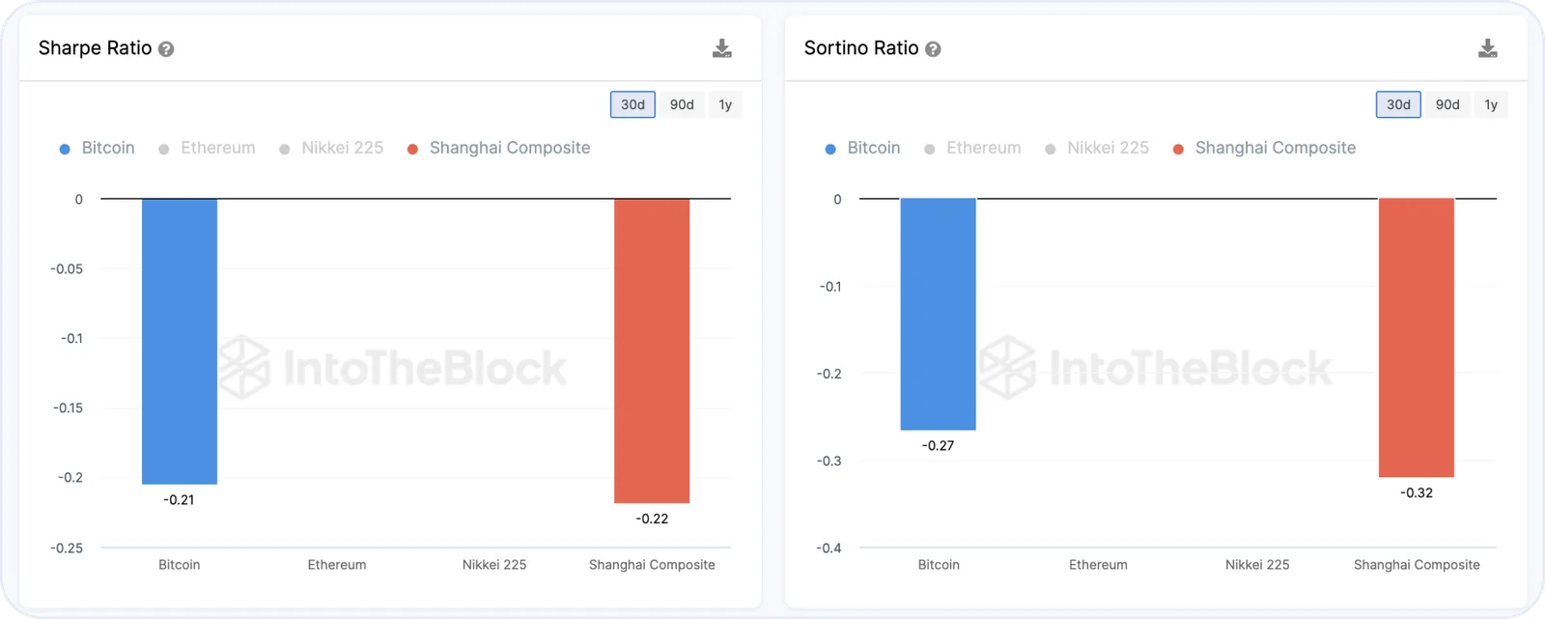Screen dimensions: 1545x619
Task: Select 90d range in Sharpe Ratio panel
Action: coord(682,104)
